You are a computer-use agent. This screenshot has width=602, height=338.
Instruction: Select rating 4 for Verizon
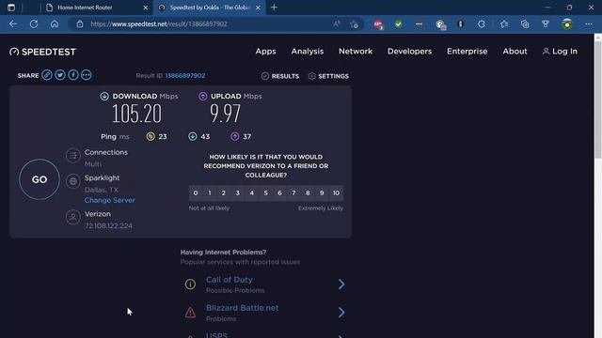(x=251, y=193)
